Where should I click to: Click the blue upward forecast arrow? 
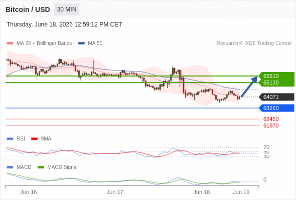[x=249, y=86]
